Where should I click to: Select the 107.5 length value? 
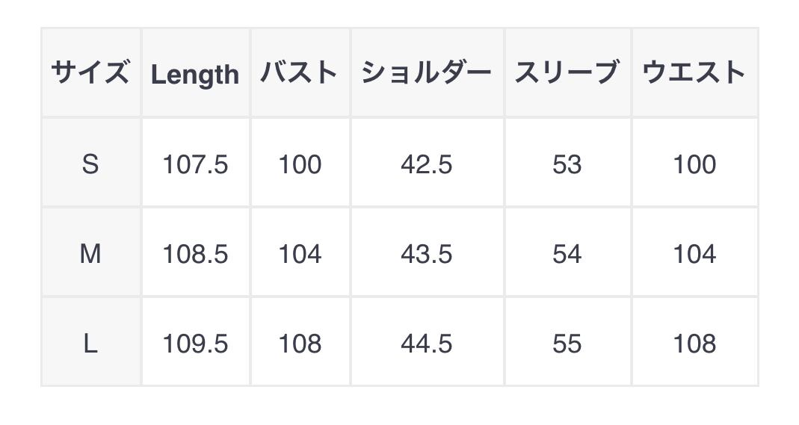(195, 164)
